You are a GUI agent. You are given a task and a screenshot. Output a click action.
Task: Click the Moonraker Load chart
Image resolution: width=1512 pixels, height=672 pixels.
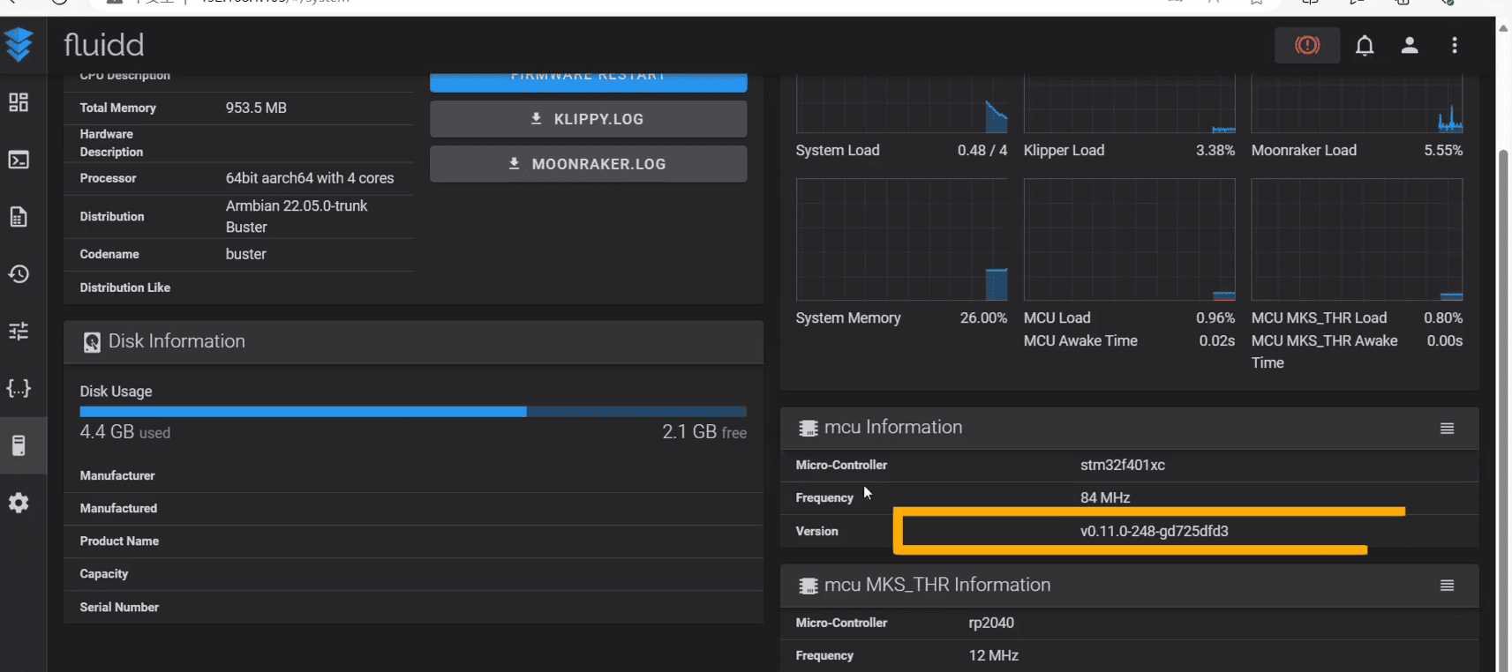coord(1357,104)
